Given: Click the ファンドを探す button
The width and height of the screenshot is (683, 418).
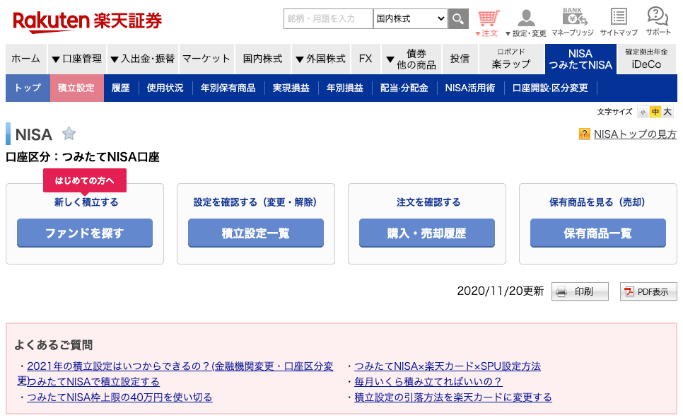Looking at the screenshot, I should tap(85, 233).
